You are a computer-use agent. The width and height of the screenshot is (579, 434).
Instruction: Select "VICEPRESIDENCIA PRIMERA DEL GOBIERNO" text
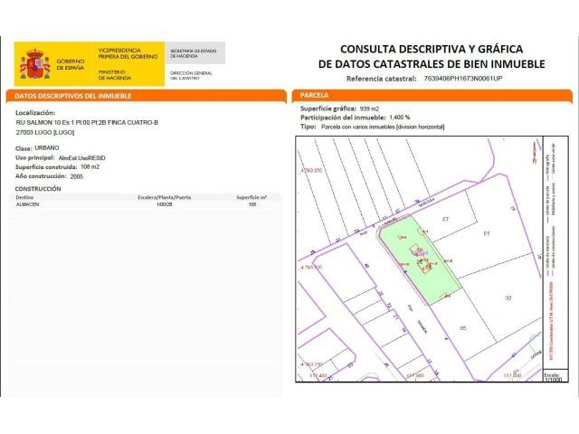point(128,53)
